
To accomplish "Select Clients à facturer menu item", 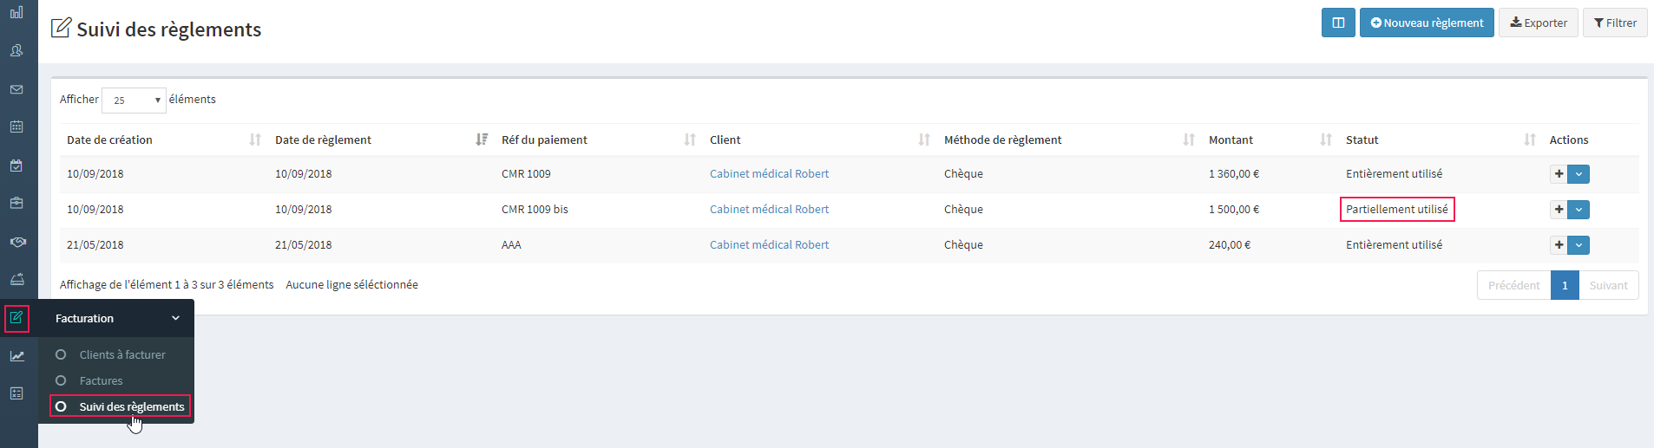I will [121, 354].
